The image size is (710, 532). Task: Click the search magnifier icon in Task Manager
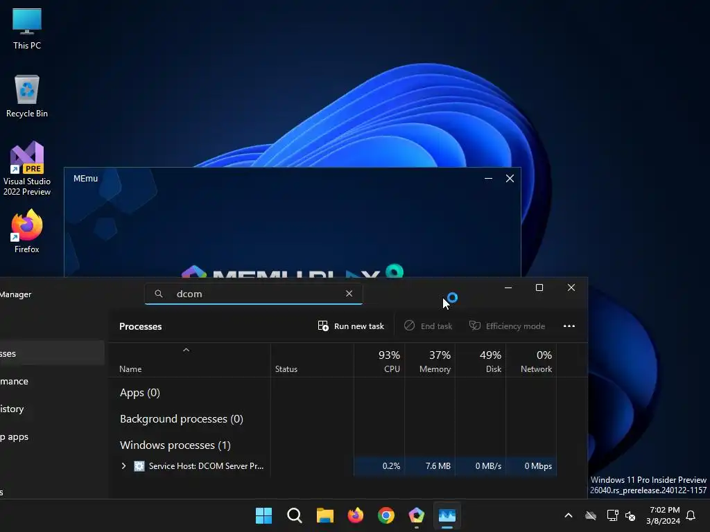point(159,294)
